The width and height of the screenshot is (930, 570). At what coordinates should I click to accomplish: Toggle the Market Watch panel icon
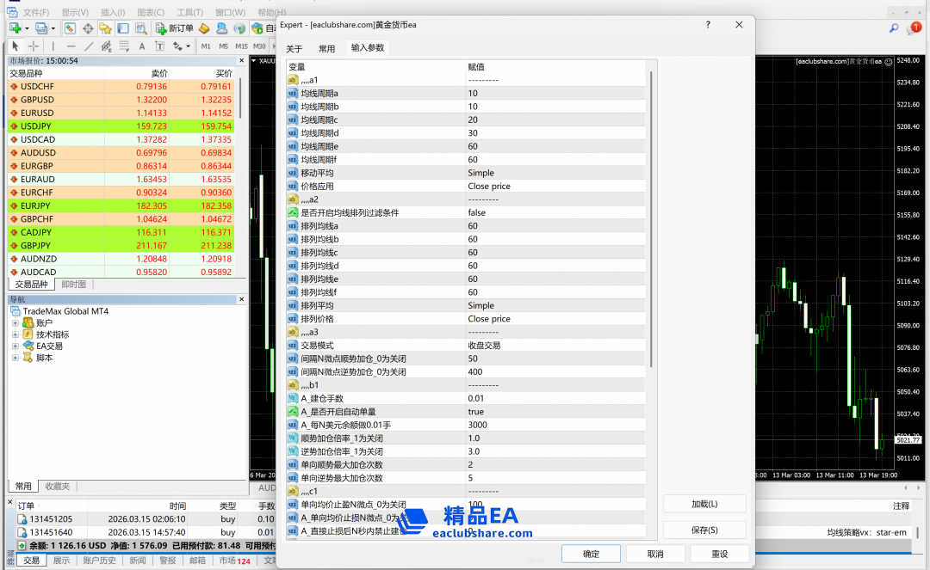point(70,28)
